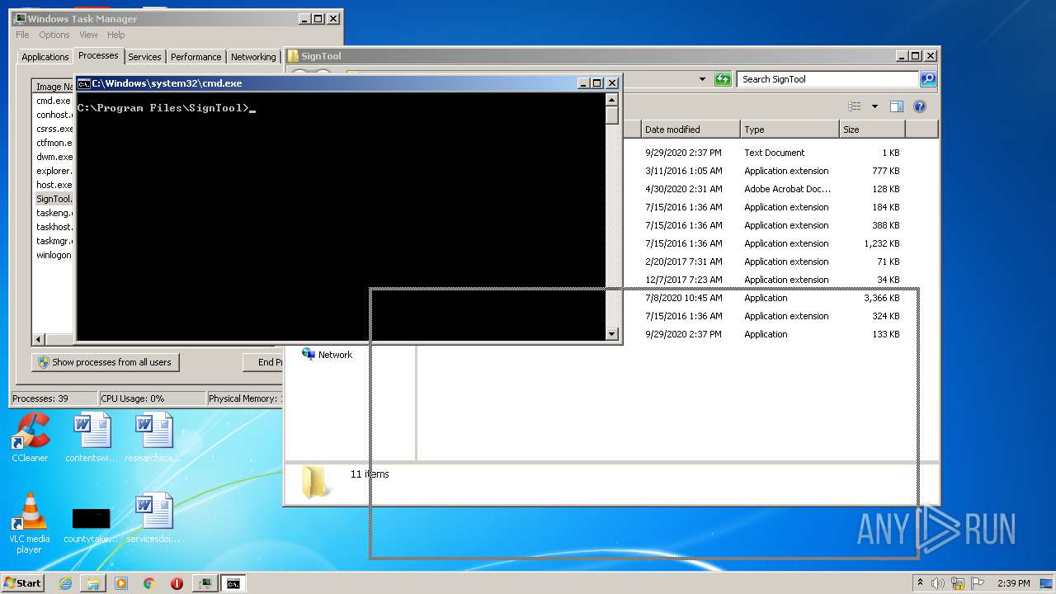Sort files by Date modified column

tap(691, 130)
